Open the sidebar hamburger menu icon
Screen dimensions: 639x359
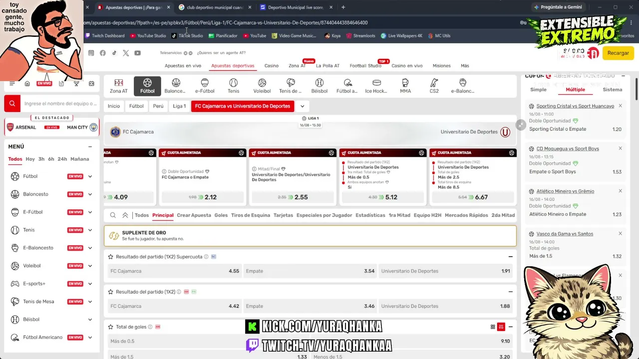[x=12, y=83]
